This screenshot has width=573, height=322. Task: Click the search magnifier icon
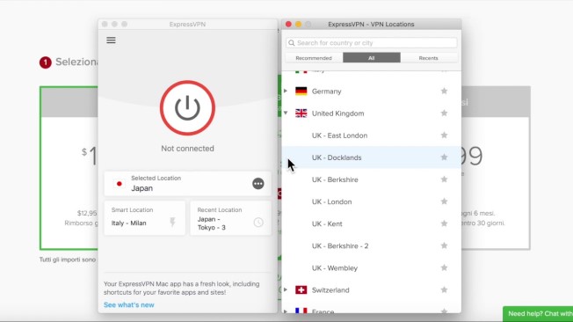pos(291,43)
